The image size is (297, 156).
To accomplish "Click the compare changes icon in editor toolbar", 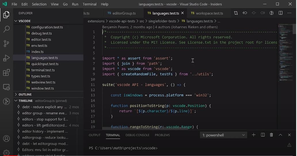I will (x=236, y=13).
